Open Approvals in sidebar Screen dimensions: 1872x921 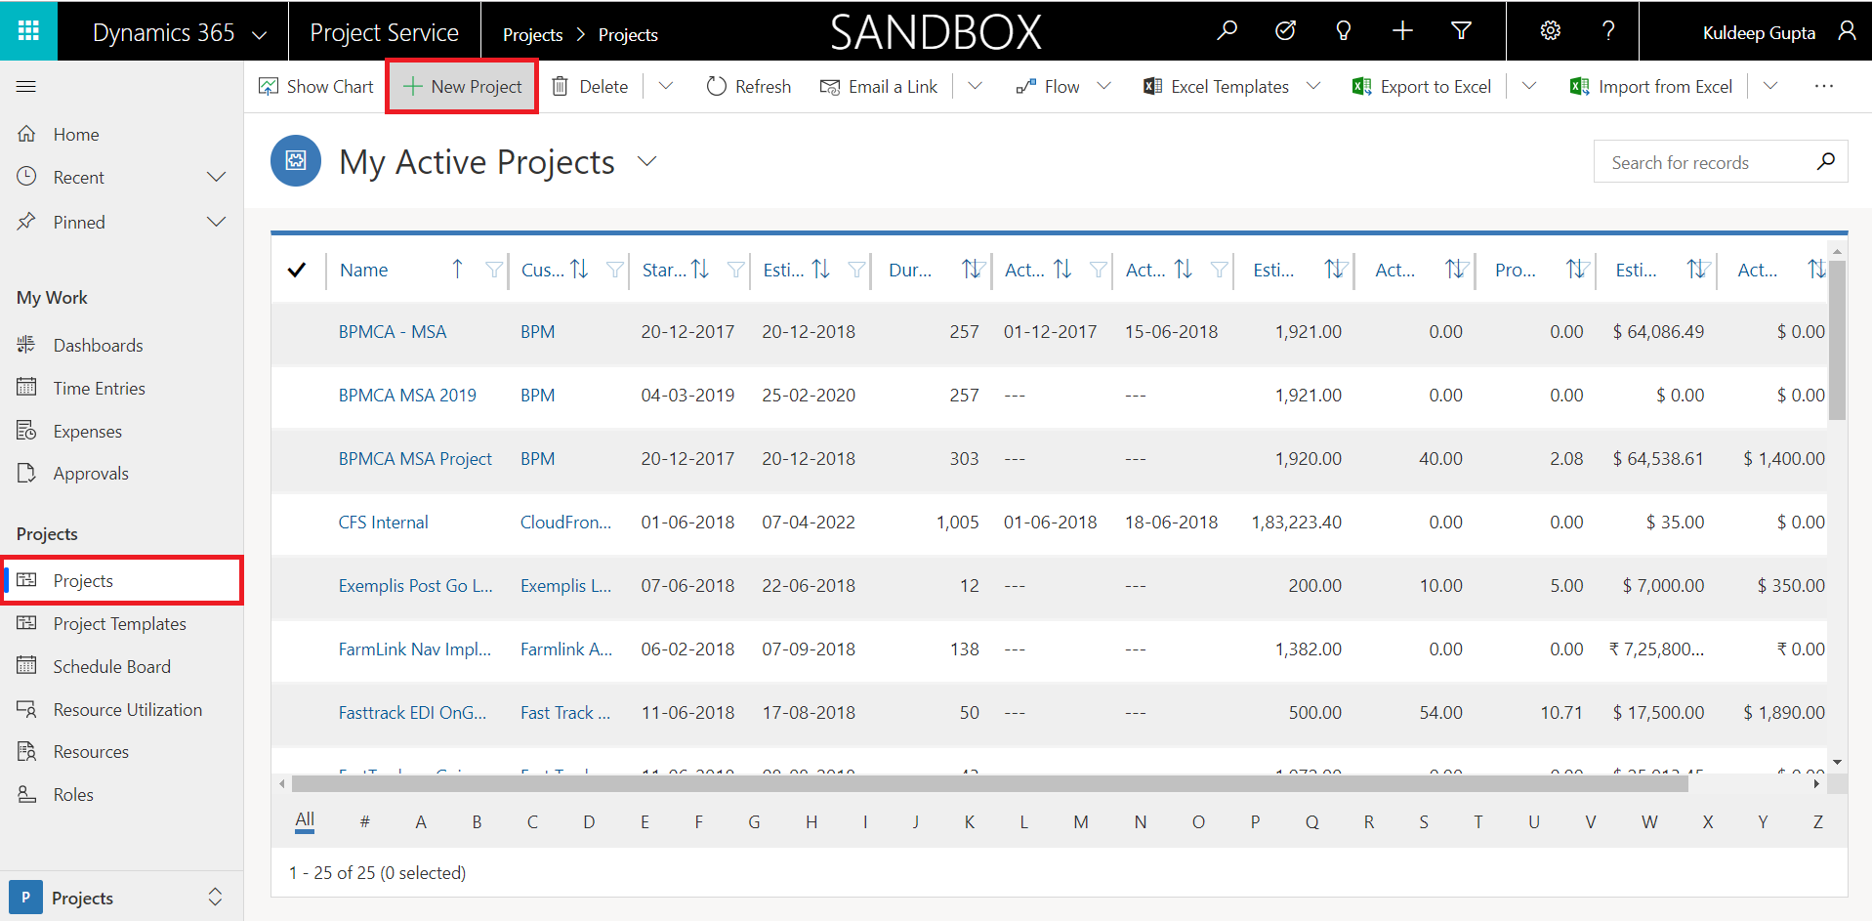(91, 474)
